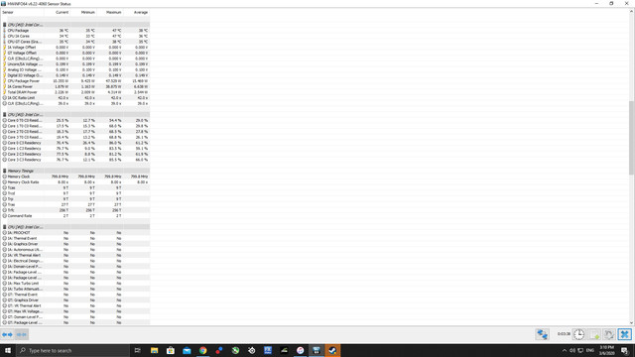
Task: Select the Core 0 C3 Residency row
Action: coord(75,143)
